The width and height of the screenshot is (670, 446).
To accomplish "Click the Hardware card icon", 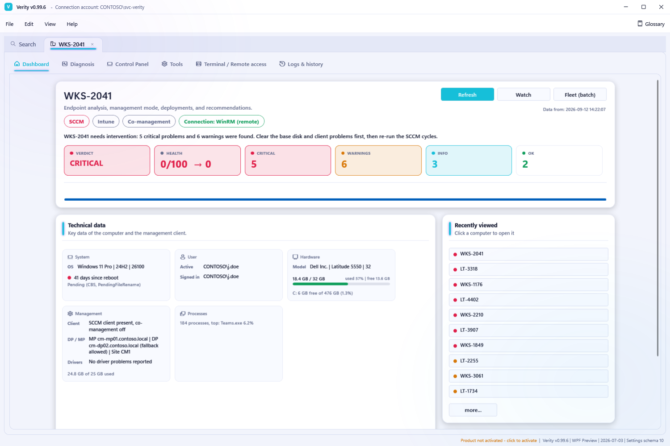I will (295, 257).
